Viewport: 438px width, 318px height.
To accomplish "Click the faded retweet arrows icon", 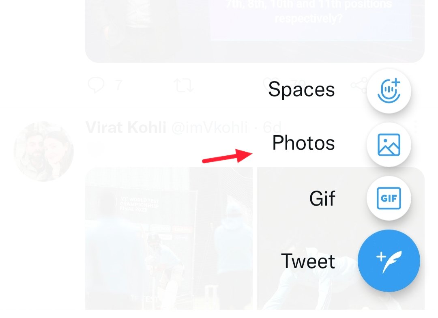I will point(184,85).
